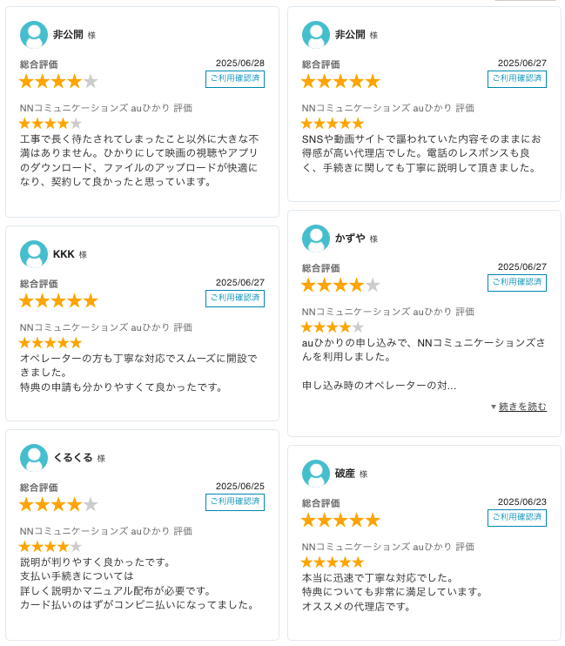The height and width of the screenshot is (646, 565).
Task: Click overall star rating in 破産 review
Action: 340,520
